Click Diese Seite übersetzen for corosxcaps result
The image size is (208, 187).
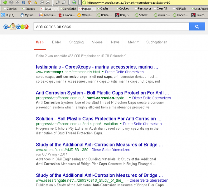coord(124,72)
